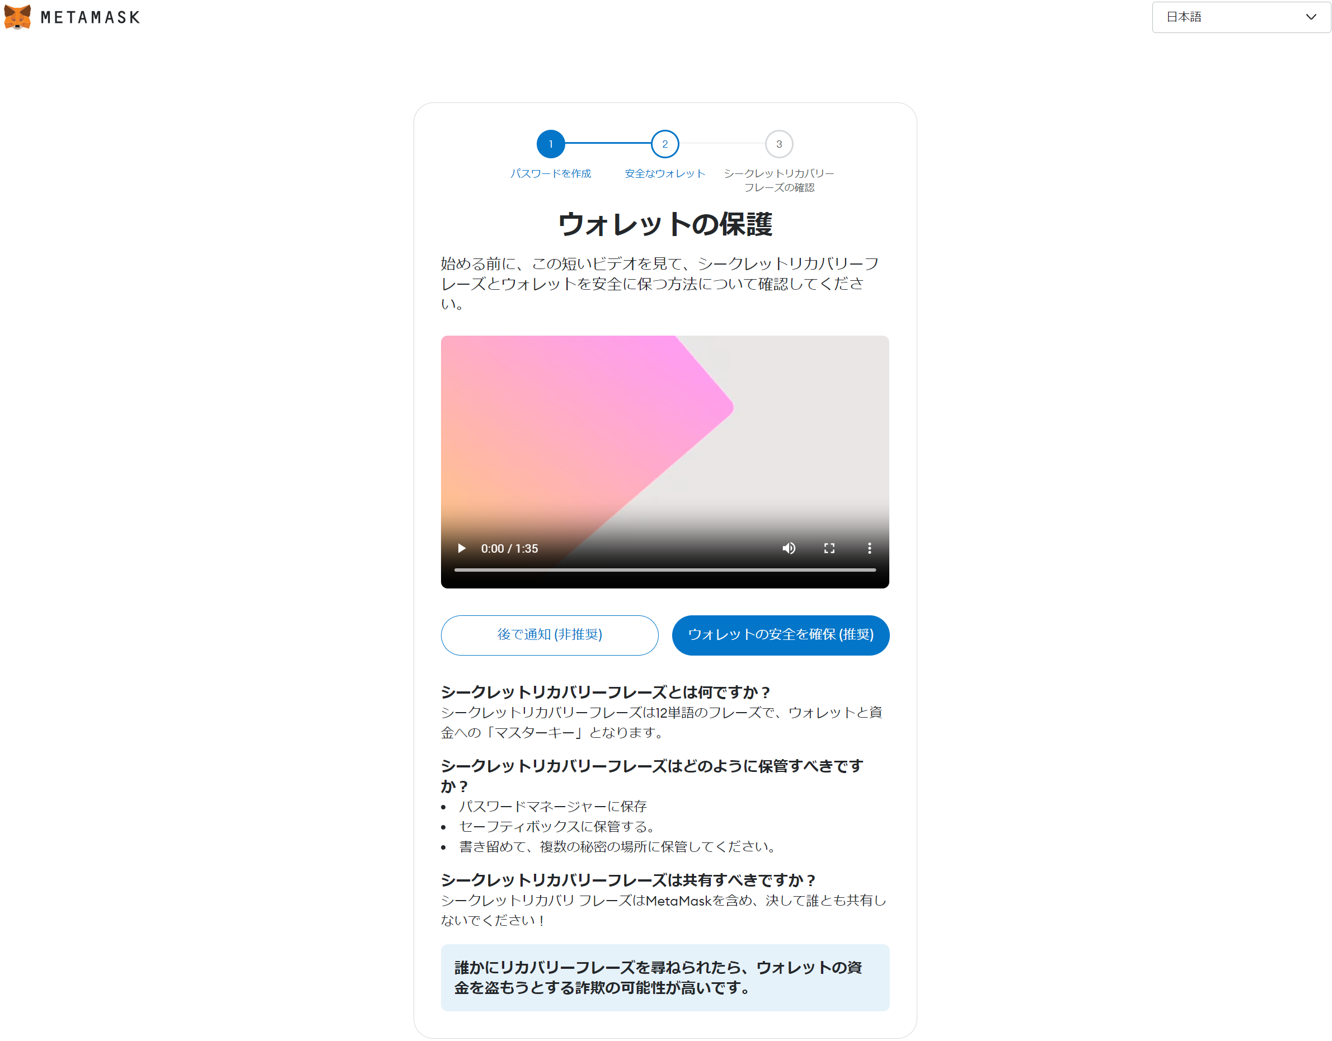
Task: Toggle video playback on the player
Action: (x=462, y=548)
